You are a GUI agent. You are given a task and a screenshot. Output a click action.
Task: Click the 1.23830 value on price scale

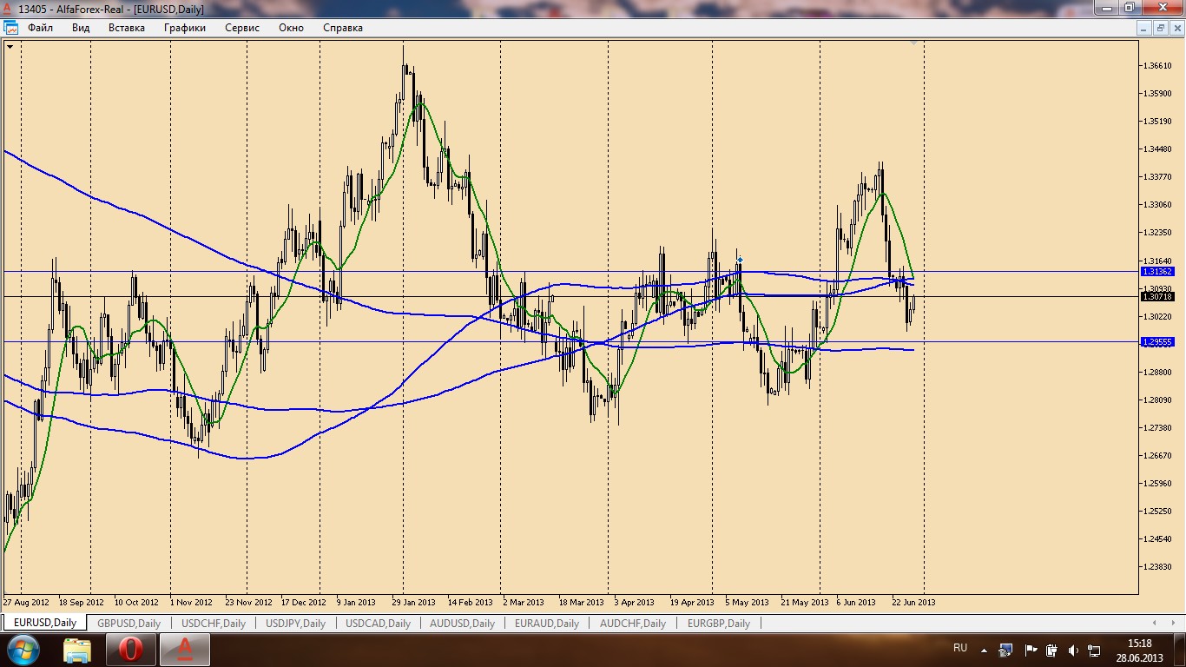tap(1159, 566)
